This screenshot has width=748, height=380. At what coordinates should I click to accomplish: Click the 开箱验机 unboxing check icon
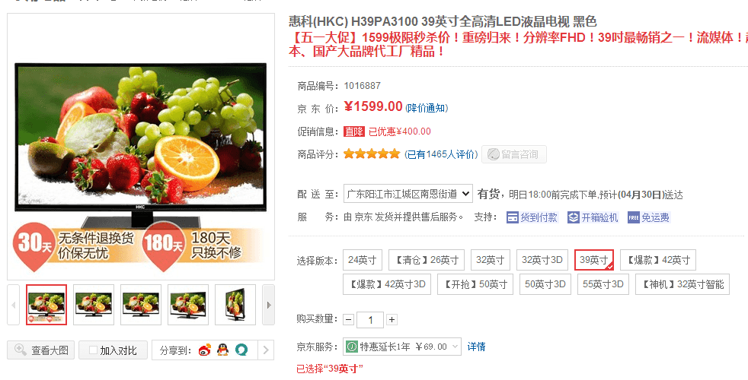[x=573, y=217]
